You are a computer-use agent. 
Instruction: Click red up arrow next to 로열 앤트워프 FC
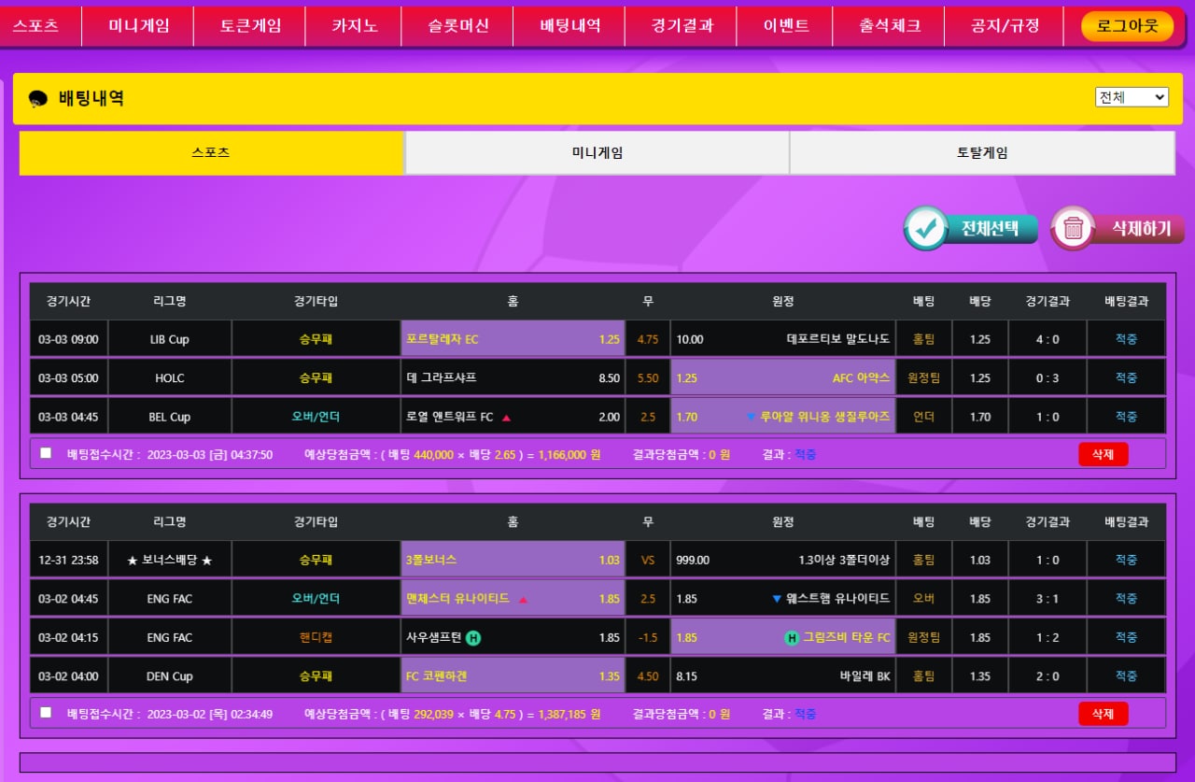[506, 418]
